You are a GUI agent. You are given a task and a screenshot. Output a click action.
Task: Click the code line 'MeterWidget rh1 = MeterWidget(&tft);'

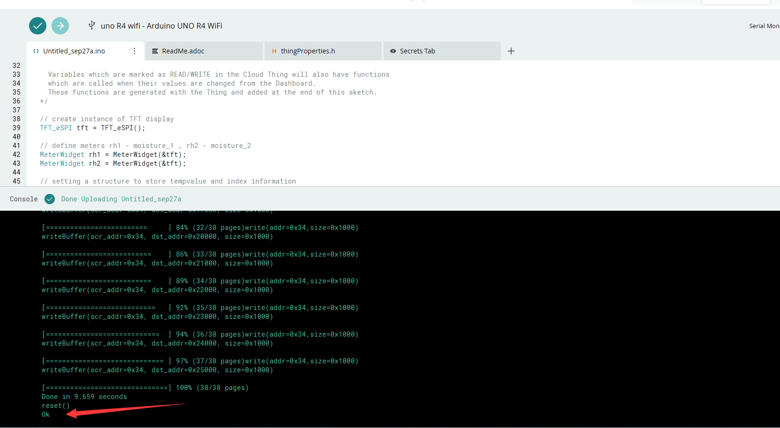tap(113, 155)
